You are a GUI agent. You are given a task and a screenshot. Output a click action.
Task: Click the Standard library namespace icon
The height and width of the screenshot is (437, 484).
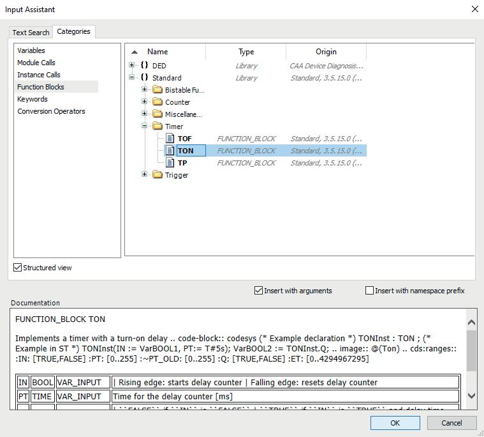(x=144, y=77)
